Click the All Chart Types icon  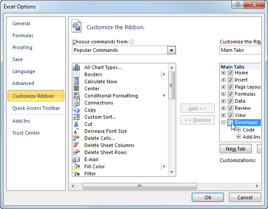(x=76, y=67)
